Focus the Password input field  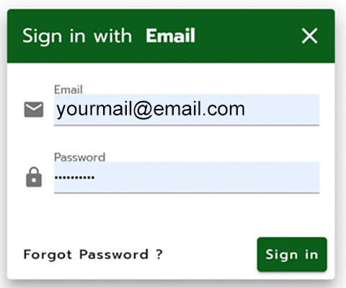tap(187, 178)
